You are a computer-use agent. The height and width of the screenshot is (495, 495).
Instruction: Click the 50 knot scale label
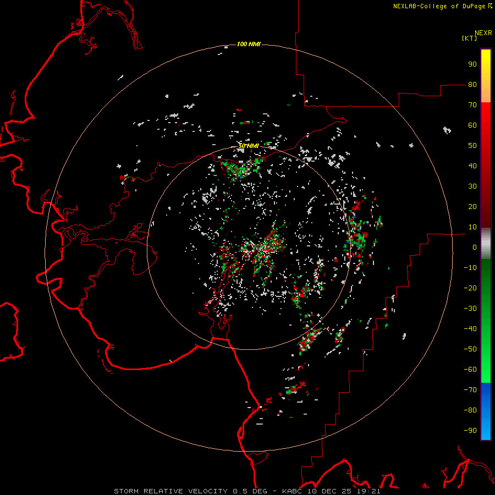click(472, 146)
